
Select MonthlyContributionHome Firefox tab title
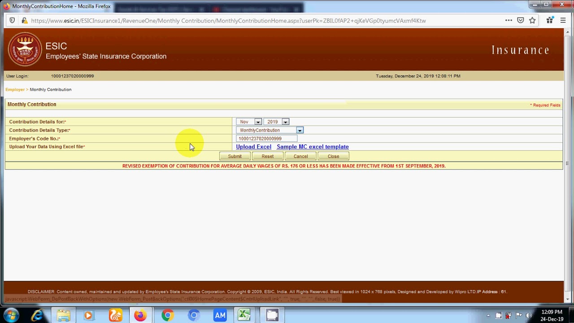click(61, 6)
